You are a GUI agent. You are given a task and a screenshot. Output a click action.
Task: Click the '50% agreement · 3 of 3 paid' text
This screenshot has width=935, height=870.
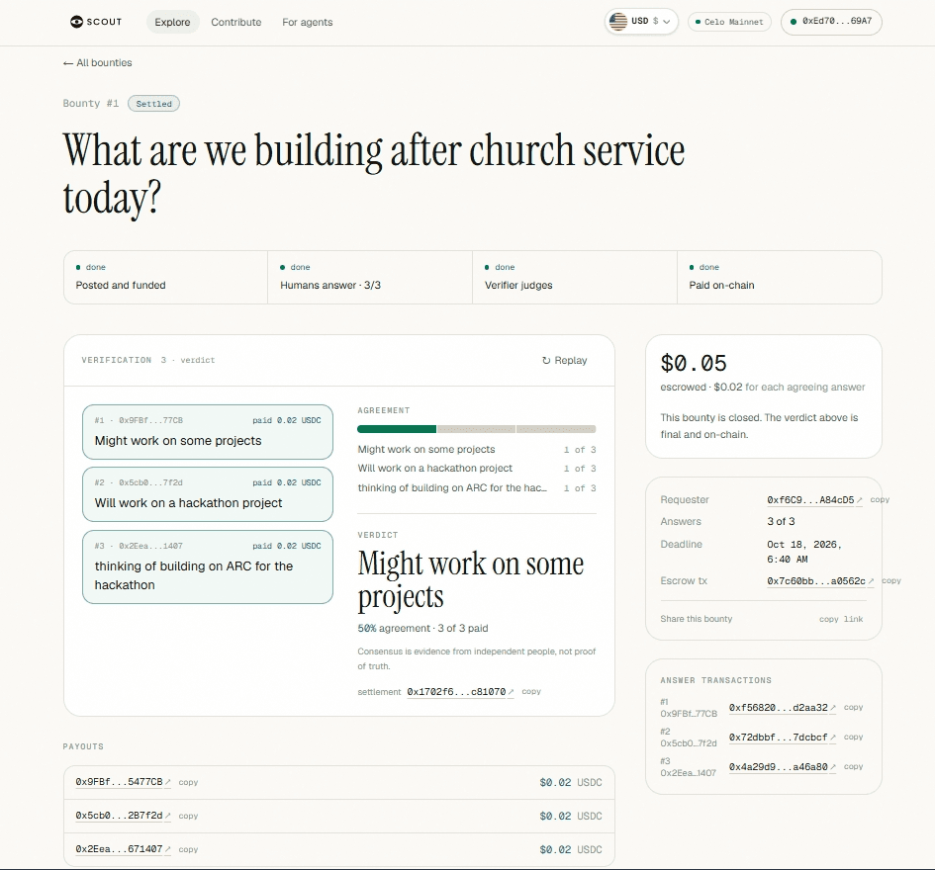point(422,628)
